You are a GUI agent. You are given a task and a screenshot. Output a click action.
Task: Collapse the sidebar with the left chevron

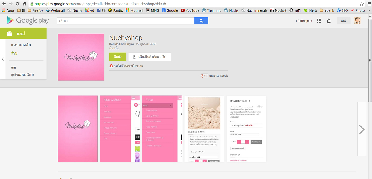click(x=3, y=59)
